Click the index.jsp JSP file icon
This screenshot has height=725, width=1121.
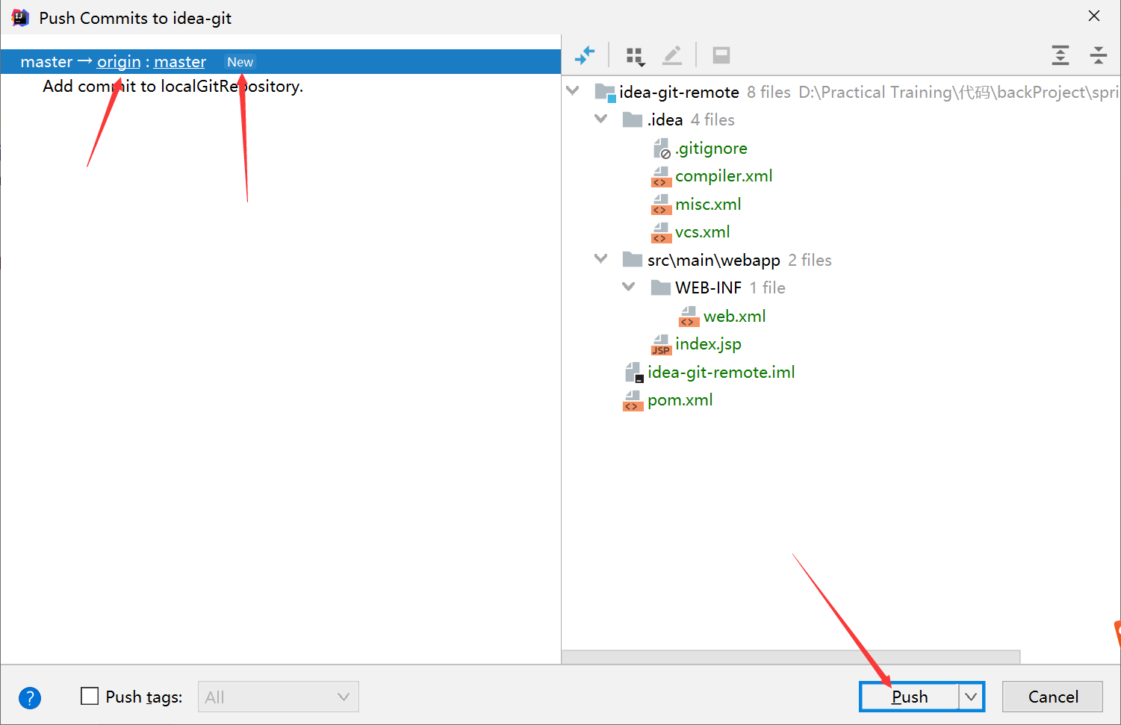coord(661,345)
